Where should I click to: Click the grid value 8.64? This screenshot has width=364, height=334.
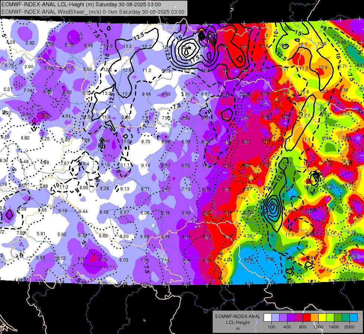pyautogui.click(x=146, y=94)
